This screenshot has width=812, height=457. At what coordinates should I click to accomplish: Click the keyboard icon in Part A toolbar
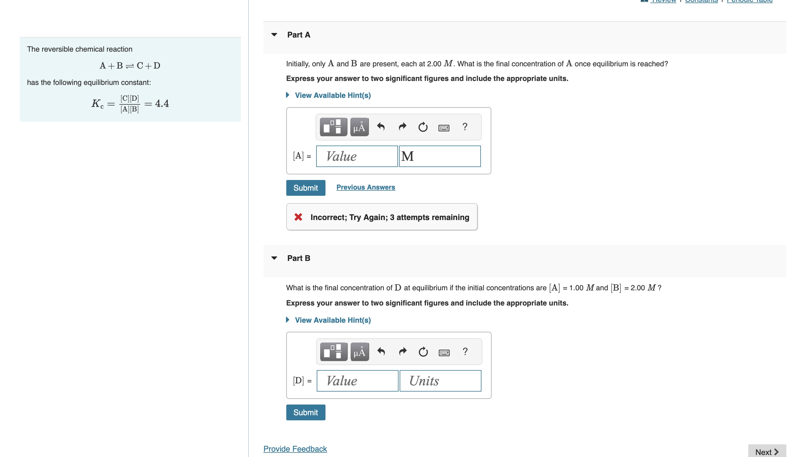[443, 127]
